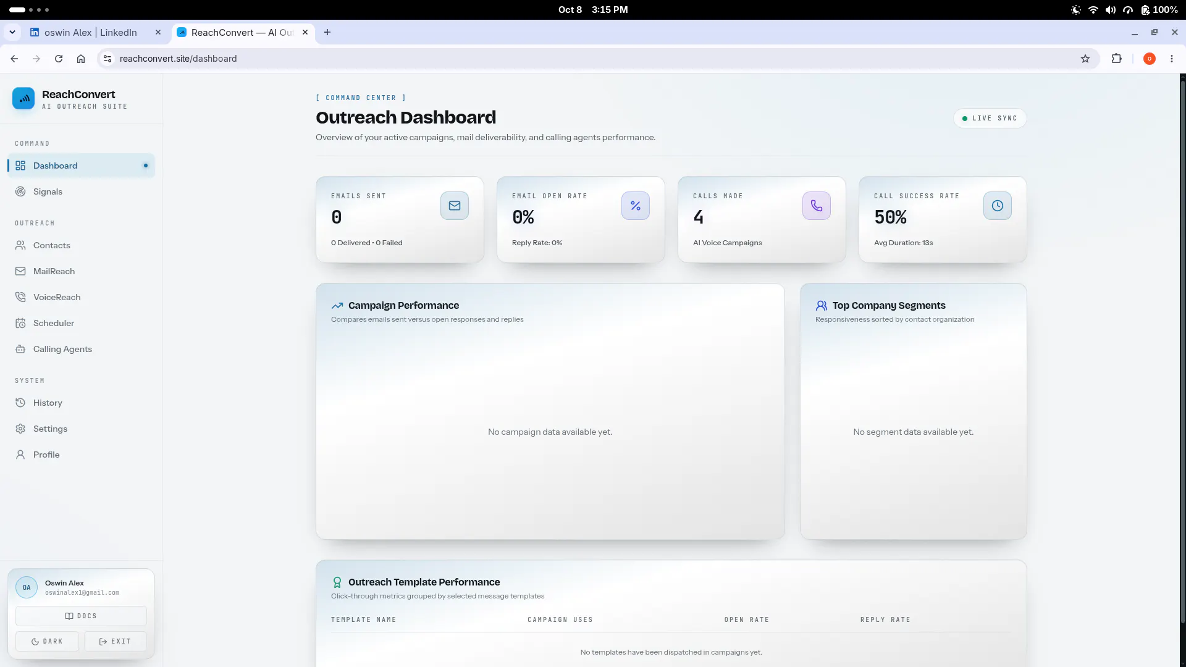Viewport: 1186px width, 667px height.
Task: Click the system volume icon
Action: [1111, 10]
